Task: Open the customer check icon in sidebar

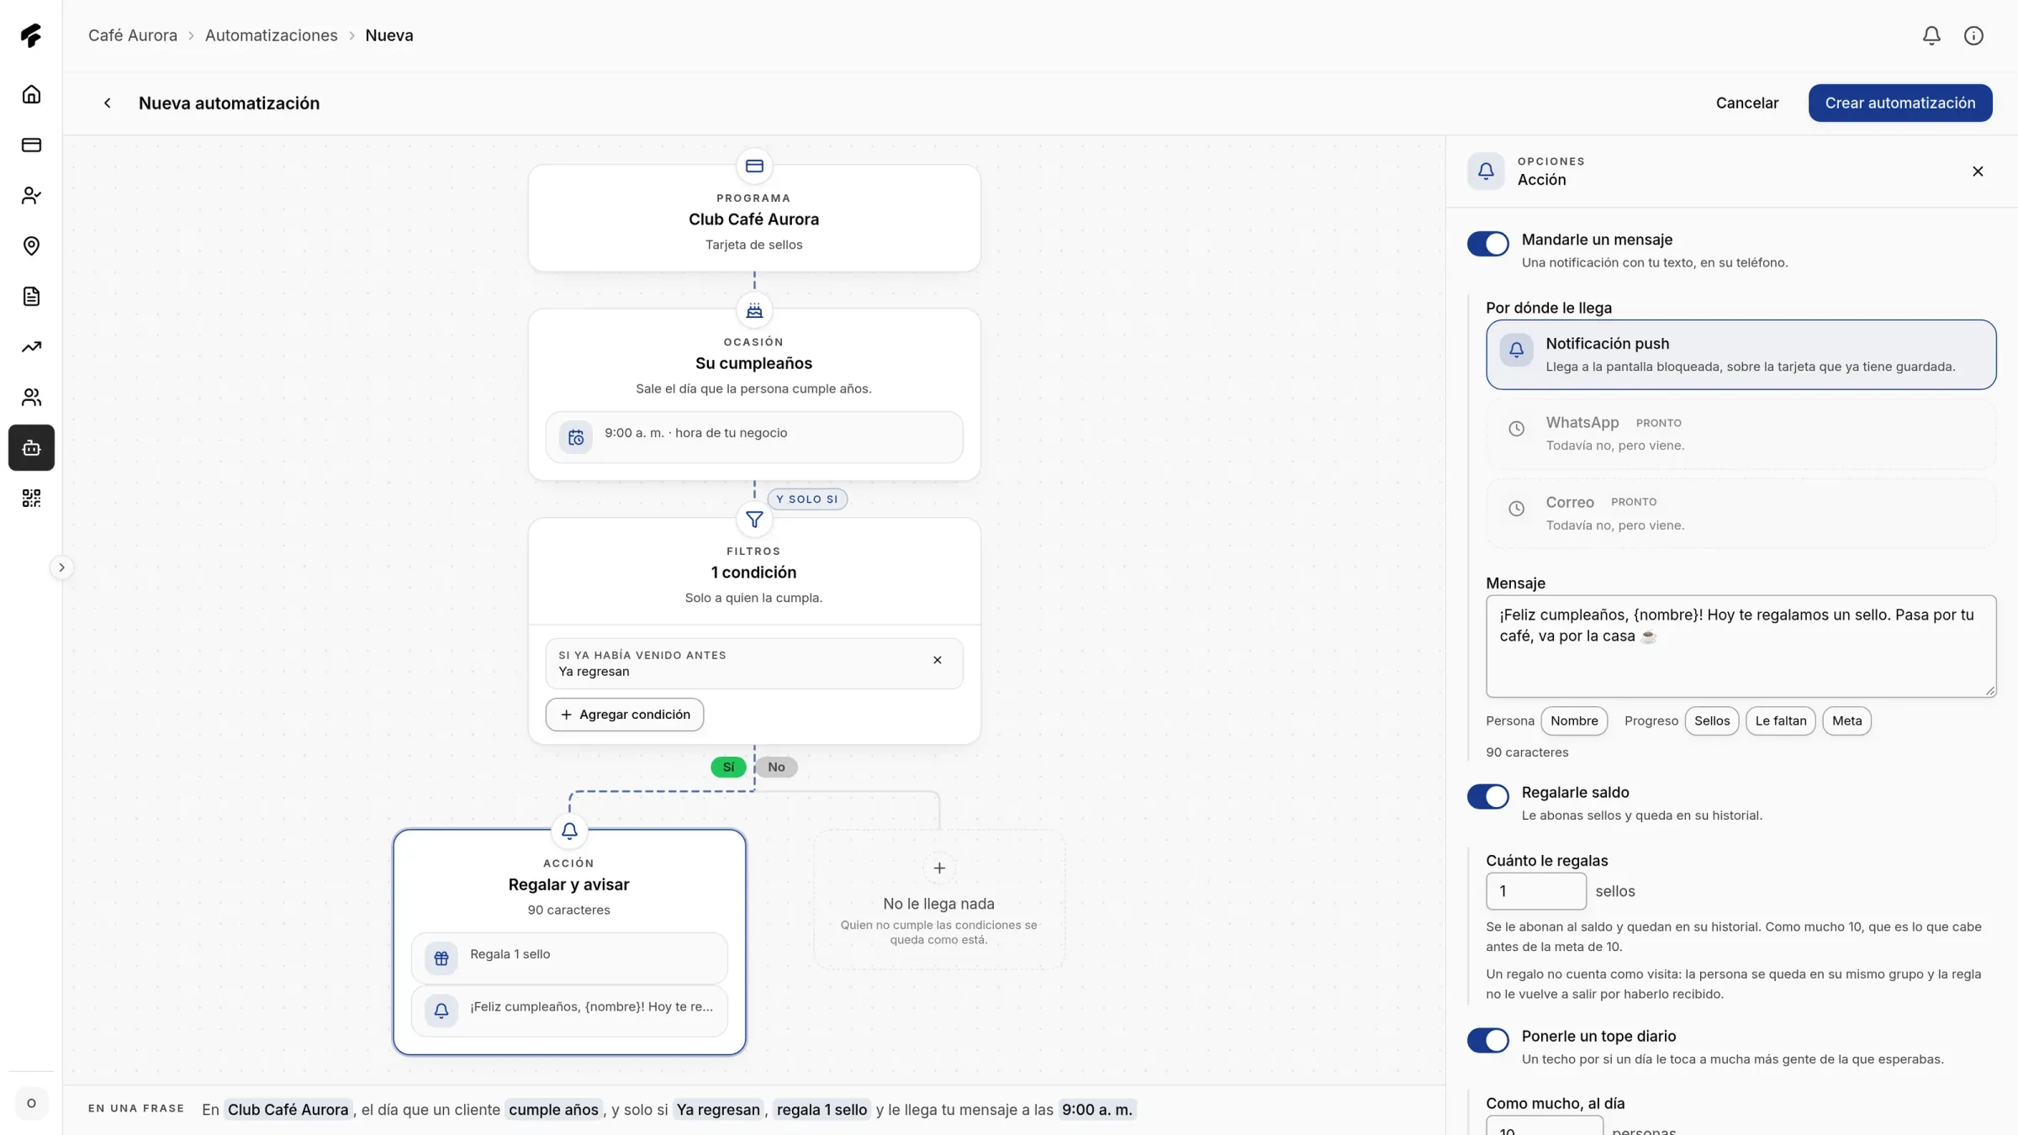Action: (x=31, y=195)
